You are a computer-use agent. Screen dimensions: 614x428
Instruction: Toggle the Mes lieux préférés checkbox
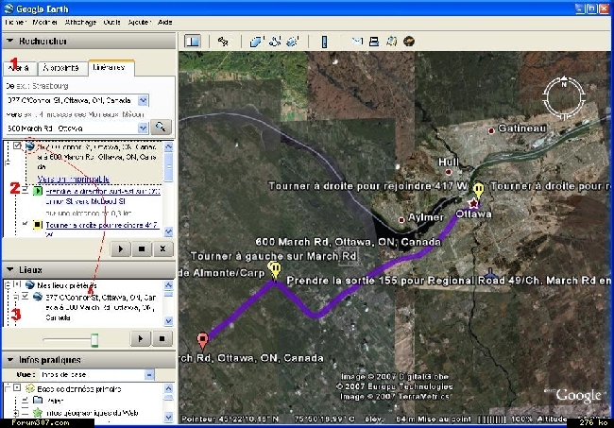17,284
